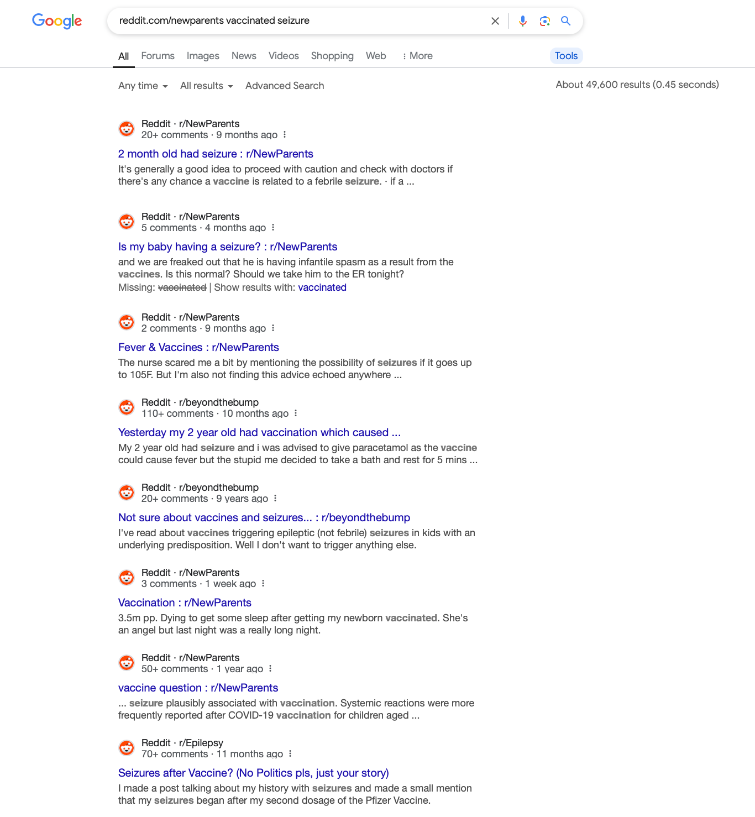The height and width of the screenshot is (817, 755).
Task: Click 'About 49,600 results' count text
Action: [x=637, y=85]
